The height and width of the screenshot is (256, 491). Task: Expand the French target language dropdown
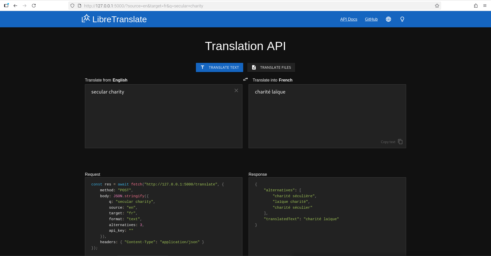click(285, 80)
